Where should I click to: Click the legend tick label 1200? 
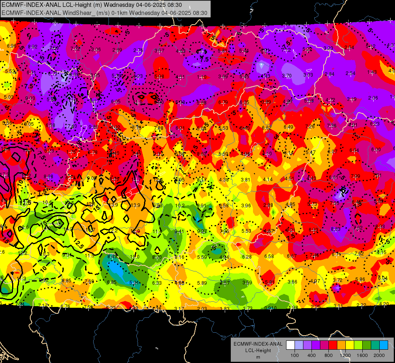[345, 355]
